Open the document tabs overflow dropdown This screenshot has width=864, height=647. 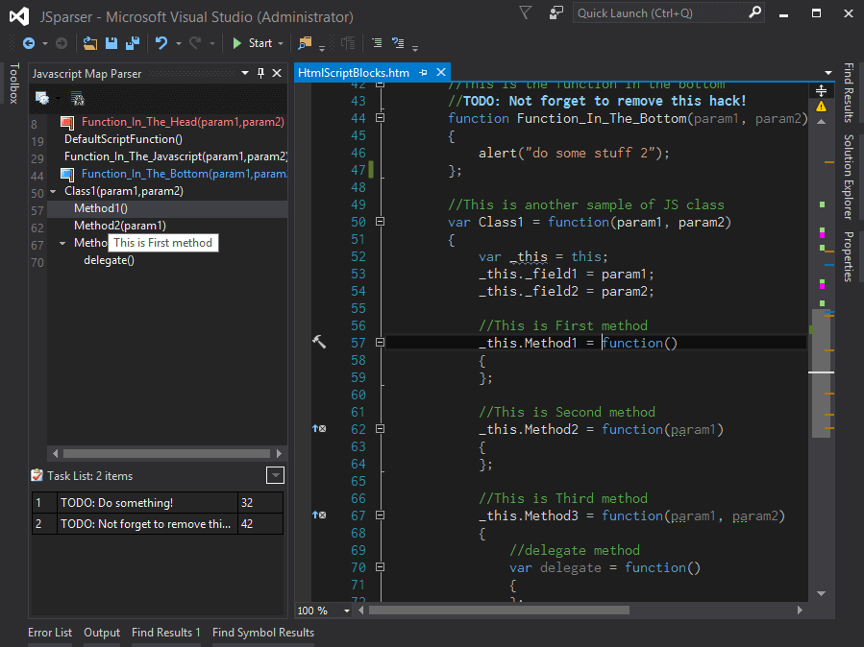[x=827, y=73]
